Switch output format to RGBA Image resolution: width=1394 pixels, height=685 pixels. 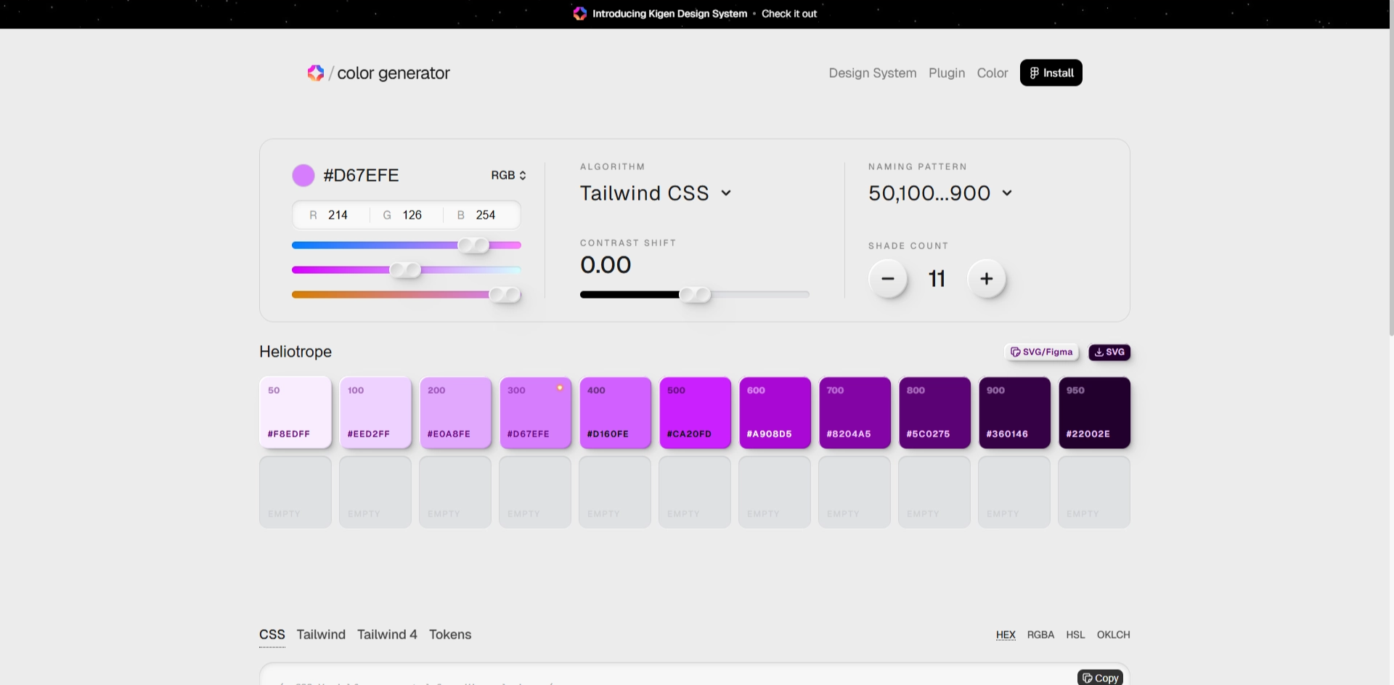coord(1040,635)
